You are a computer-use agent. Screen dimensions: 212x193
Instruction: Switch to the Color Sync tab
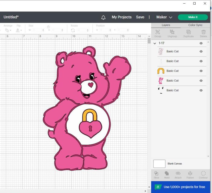pyautogui.click(x=195, y=25)
